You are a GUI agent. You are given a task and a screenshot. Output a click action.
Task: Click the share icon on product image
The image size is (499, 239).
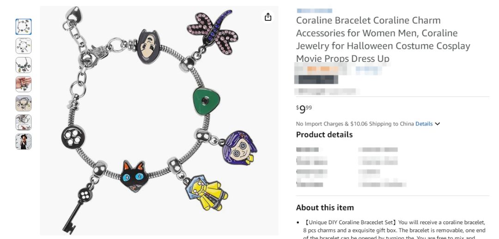click(268, 17)
